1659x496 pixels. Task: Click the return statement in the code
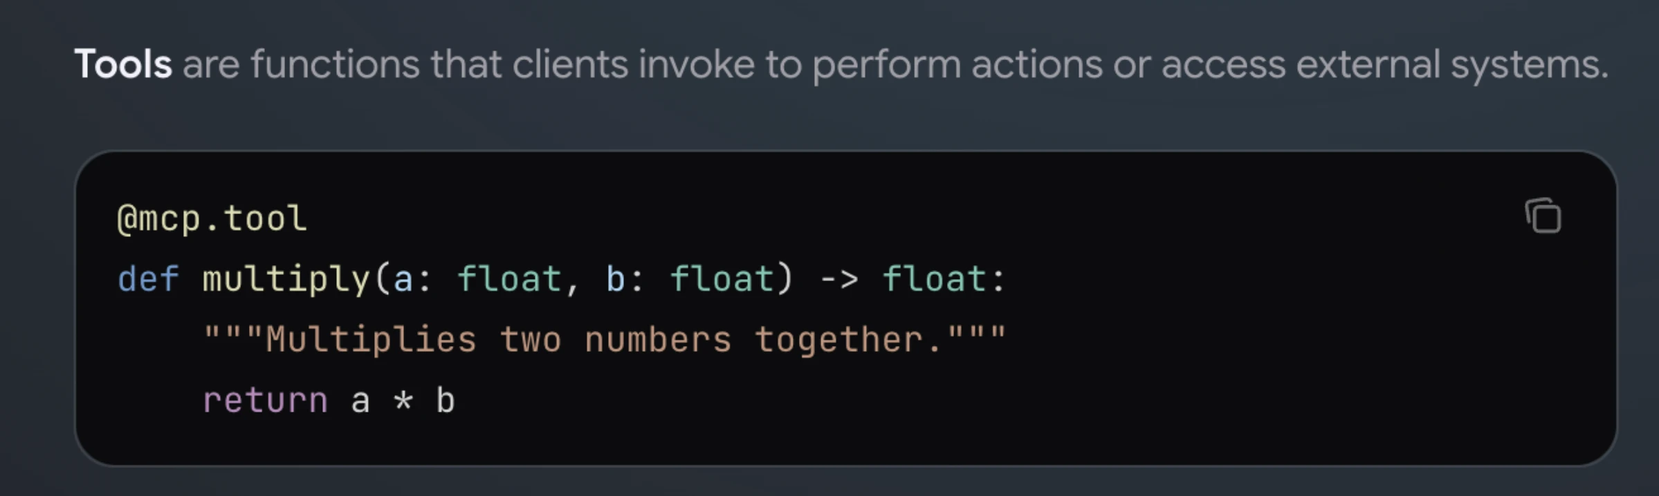265,399
